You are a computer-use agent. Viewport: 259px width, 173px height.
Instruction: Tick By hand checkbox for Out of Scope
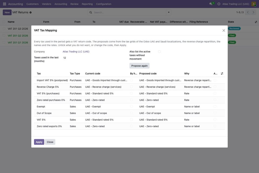pyautogui.click(x=131, y=113)
